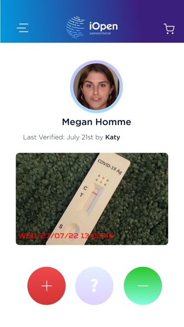
Task: Click the red WED/27/07/22 timestamp overlay
Action: coord(66,236)
